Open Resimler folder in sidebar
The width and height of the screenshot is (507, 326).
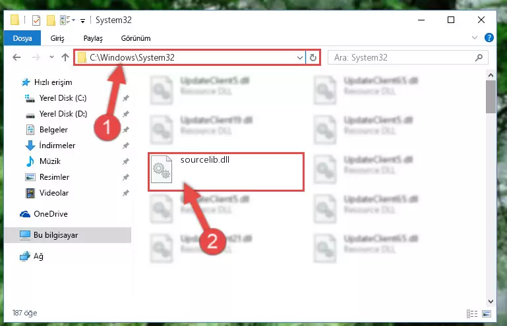(54, 177)
